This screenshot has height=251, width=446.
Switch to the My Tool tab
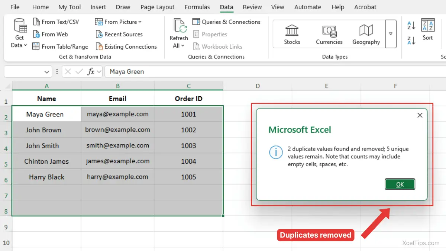pos(70,7)
